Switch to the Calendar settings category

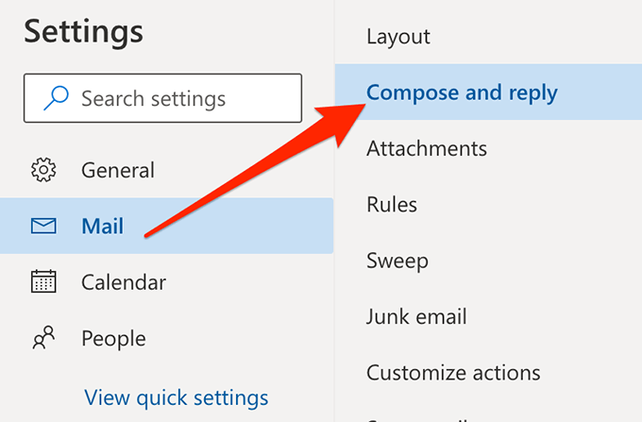tap(124, 281)
